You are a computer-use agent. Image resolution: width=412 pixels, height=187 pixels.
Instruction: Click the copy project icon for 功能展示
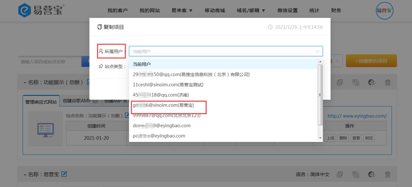point(340,82)
